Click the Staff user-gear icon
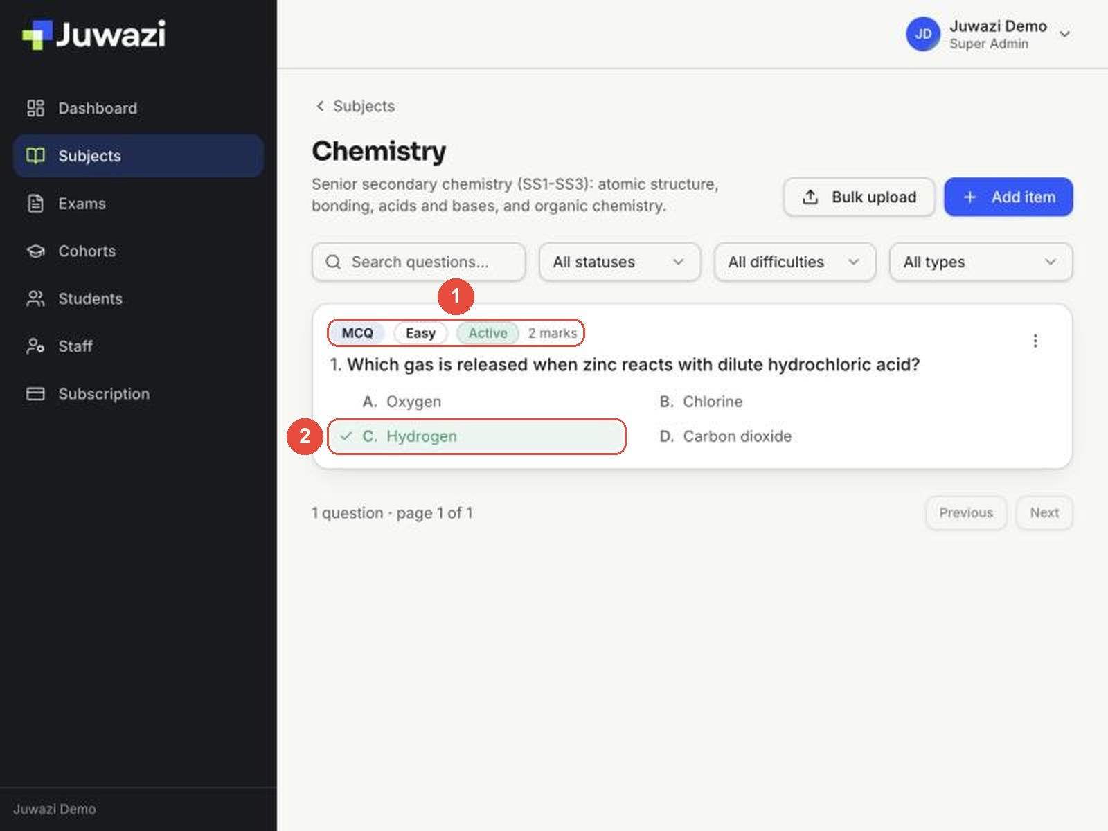1108x831 pixels. click(35, 346)
